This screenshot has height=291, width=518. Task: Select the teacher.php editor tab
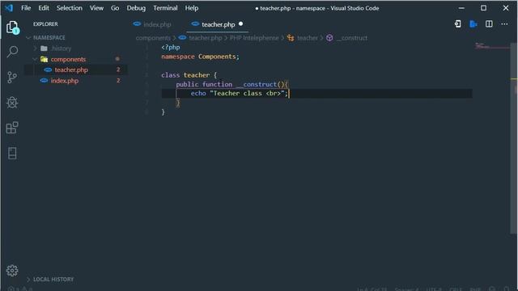(218, 24)
